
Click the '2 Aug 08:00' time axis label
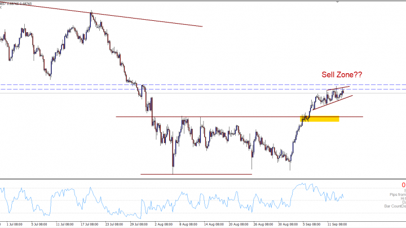[x=162, y=223]
